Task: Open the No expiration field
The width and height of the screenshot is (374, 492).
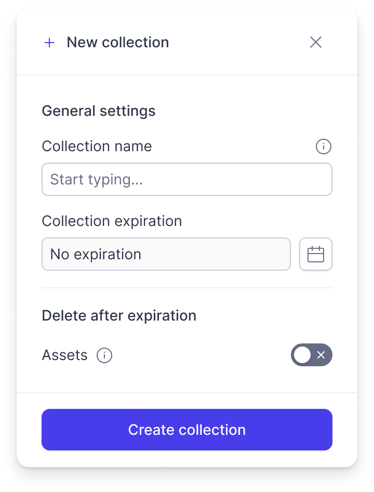Action: [x=166, y=254]
